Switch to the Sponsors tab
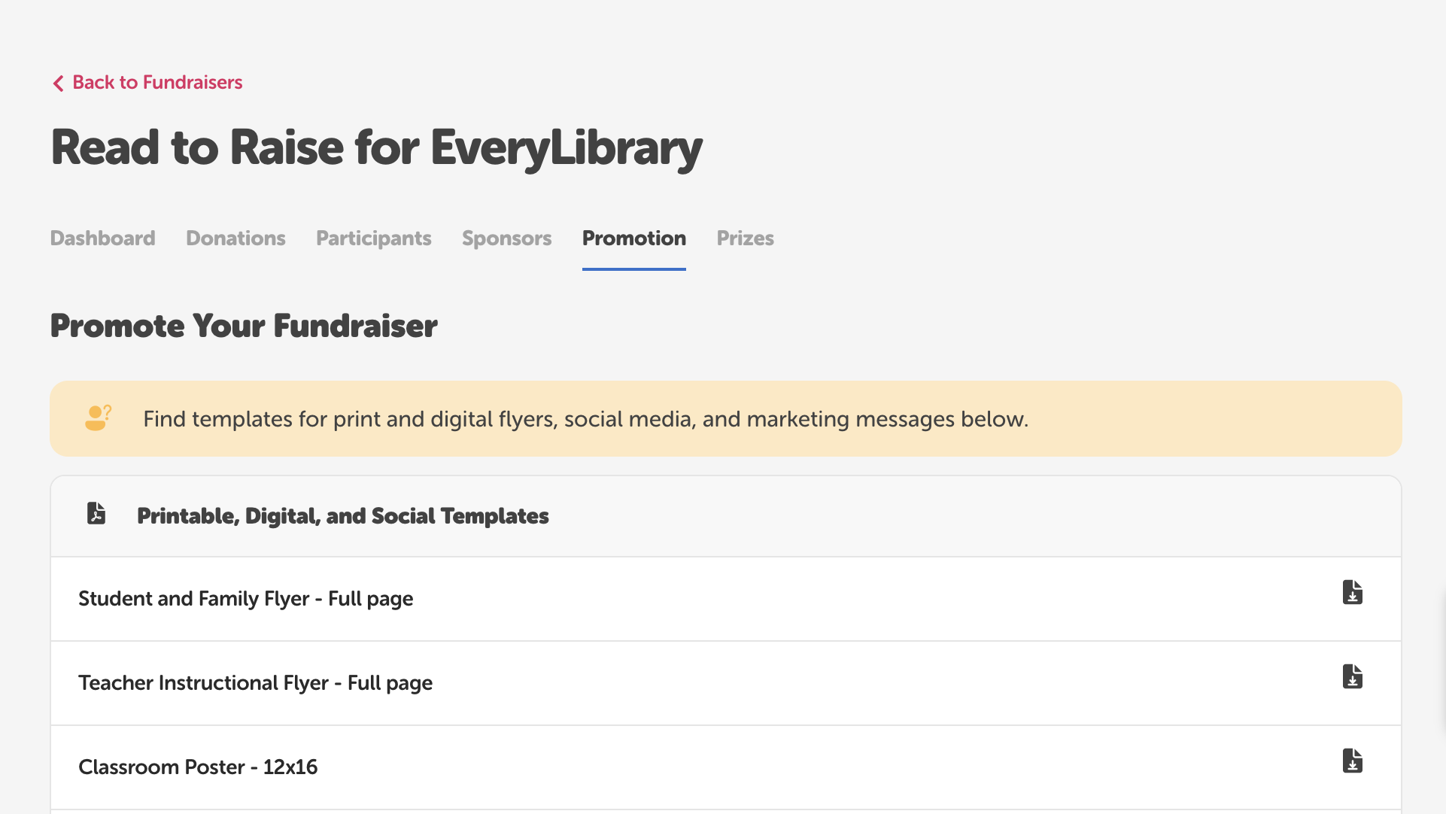 click(506, 238)
